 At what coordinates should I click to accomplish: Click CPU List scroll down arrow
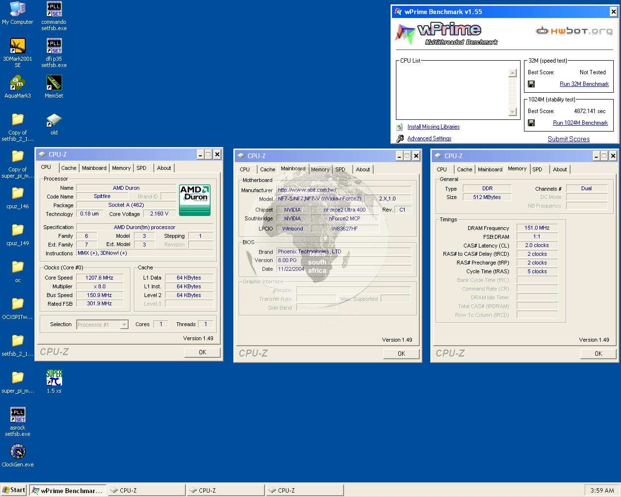(512, 112)
